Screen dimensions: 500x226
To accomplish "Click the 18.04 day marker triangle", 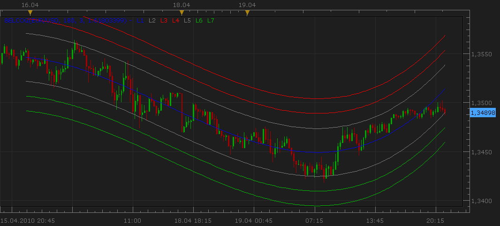I will 182,13.
